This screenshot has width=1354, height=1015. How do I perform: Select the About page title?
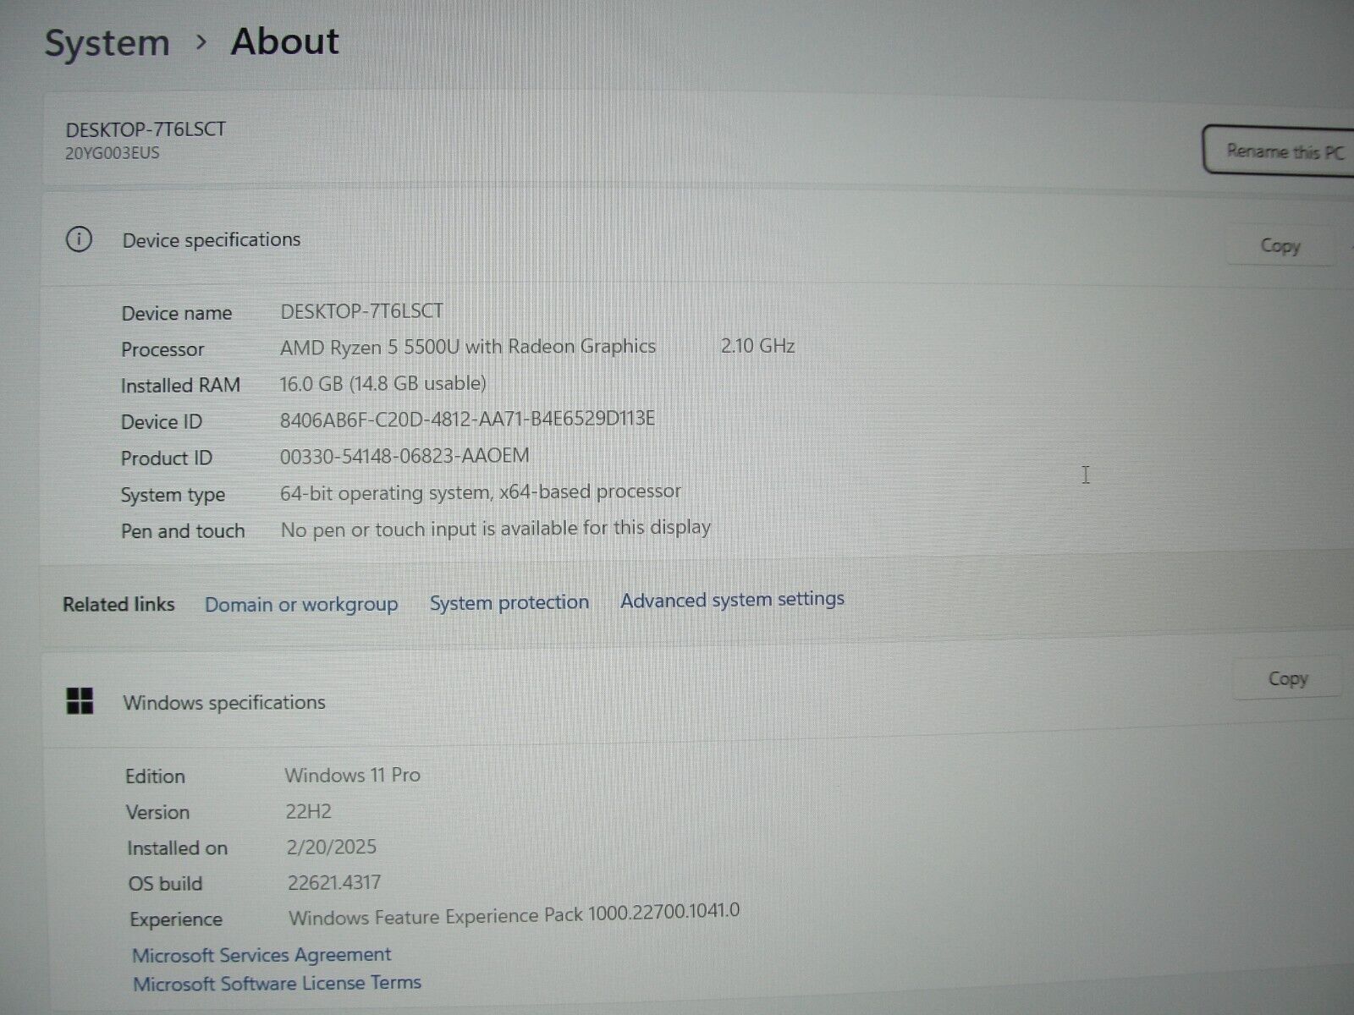pos(285,41)
